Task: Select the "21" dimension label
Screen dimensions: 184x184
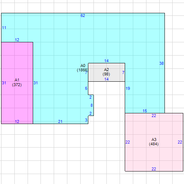Action: pyautogui.click(x=60, y=121)
